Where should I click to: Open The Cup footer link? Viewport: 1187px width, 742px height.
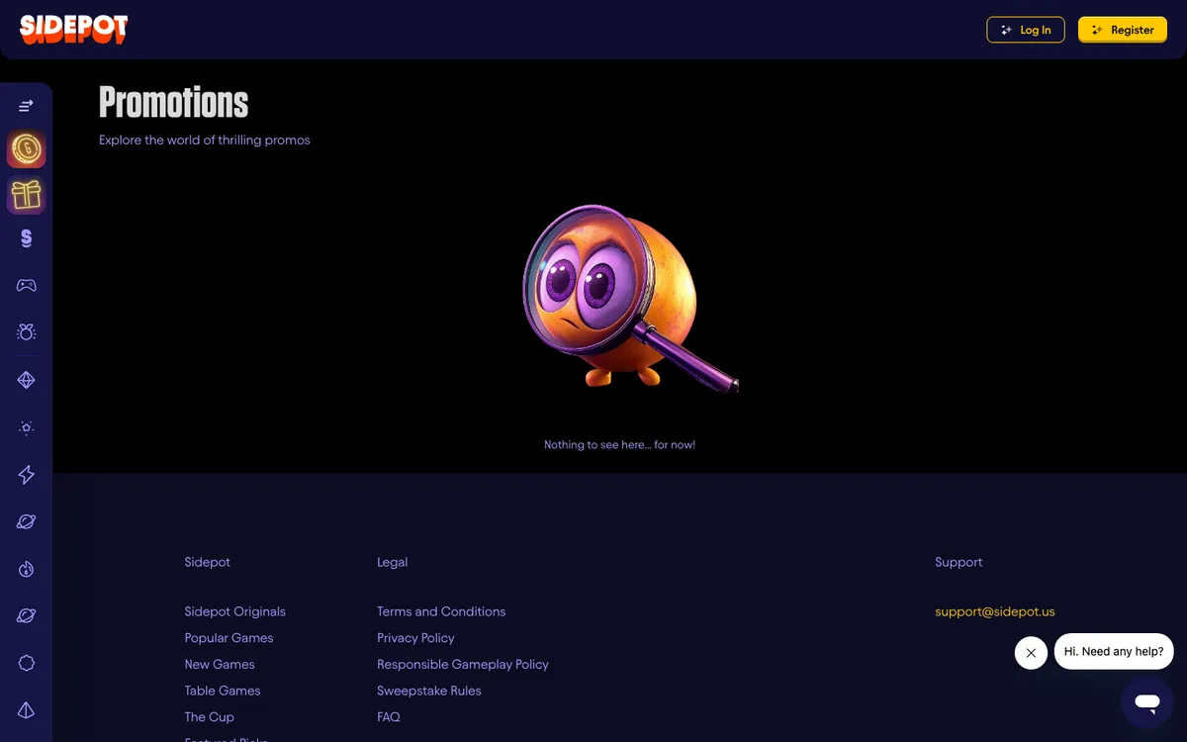point(210,717)
